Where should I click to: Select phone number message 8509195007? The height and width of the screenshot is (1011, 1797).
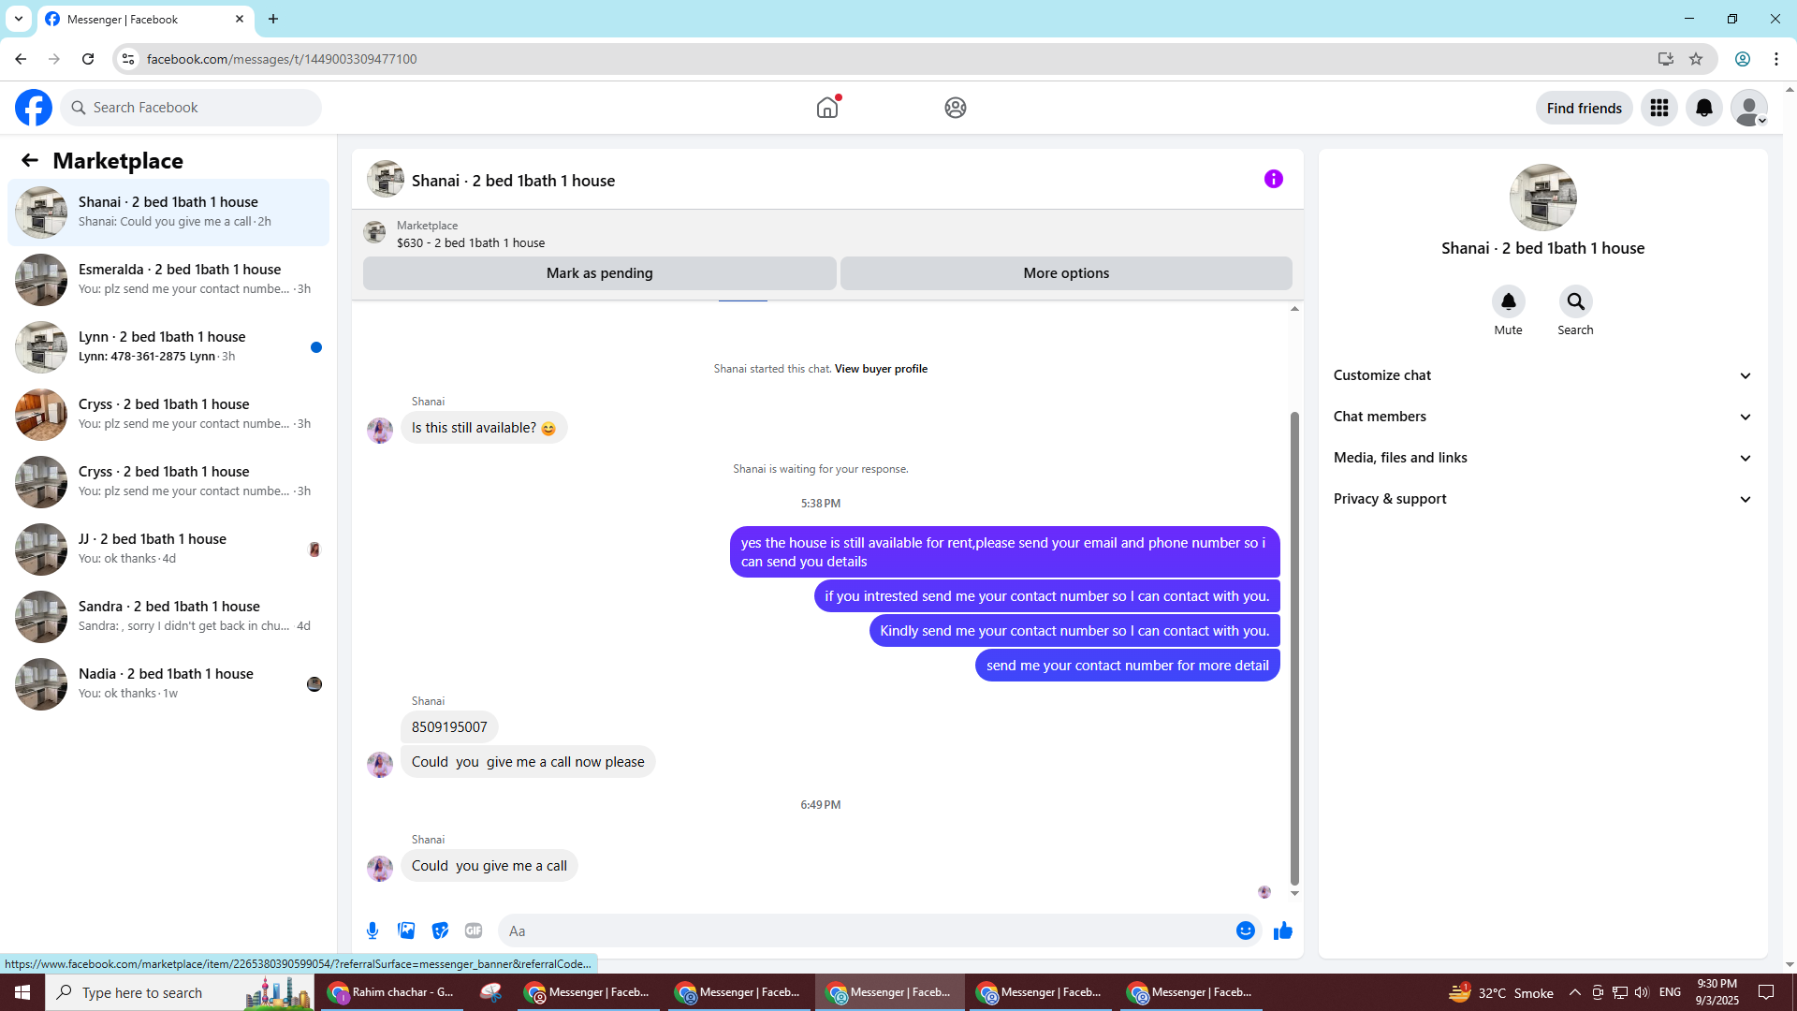[x=449, y=727]
